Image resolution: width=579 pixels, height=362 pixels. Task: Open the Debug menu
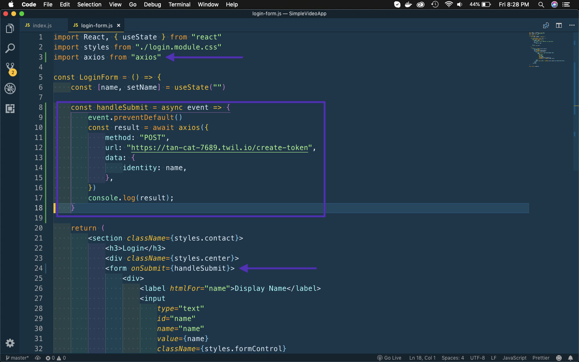pyautogui.click(x=152, y=4)
